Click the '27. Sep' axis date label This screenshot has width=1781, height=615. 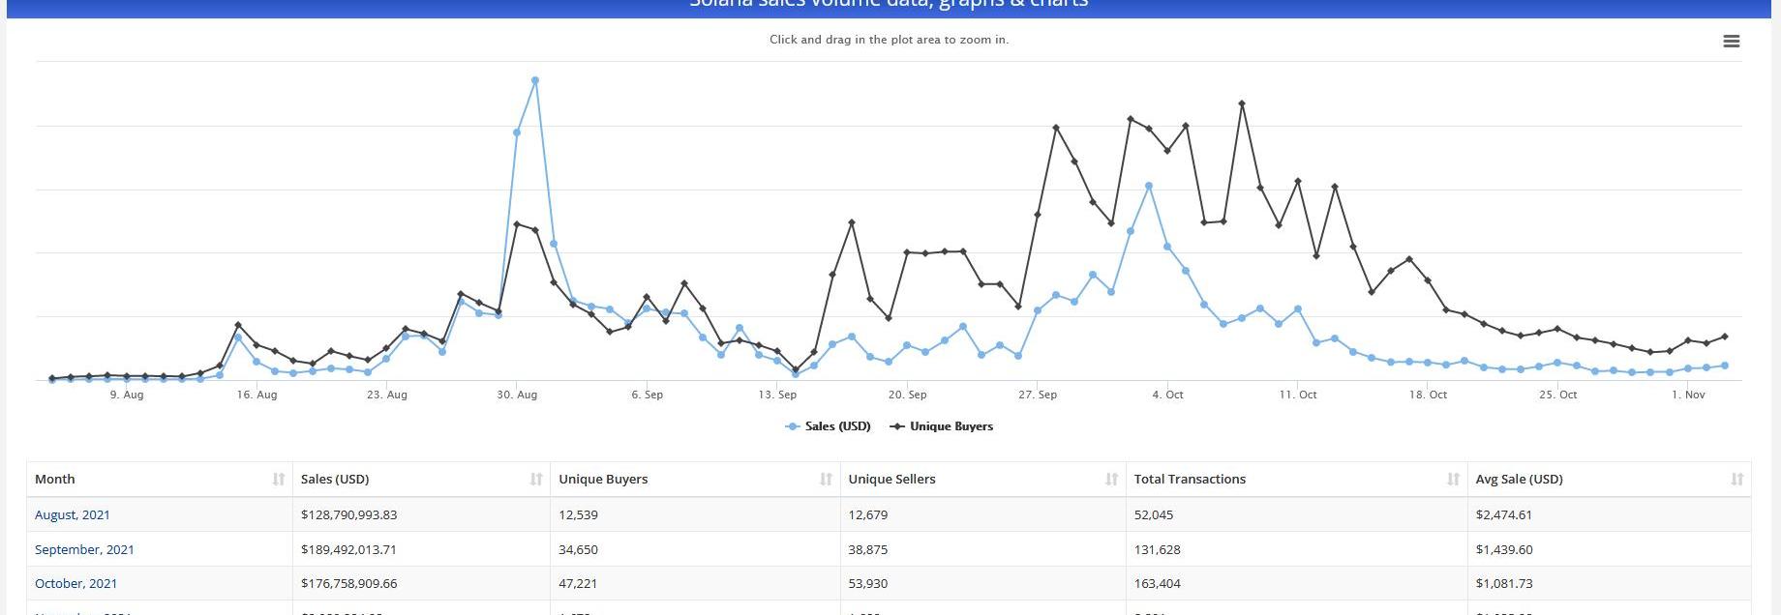[1038, 395]
